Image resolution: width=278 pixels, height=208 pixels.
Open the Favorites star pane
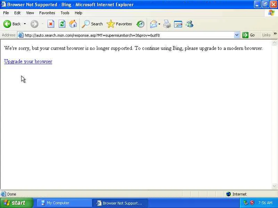click(119, 24)
